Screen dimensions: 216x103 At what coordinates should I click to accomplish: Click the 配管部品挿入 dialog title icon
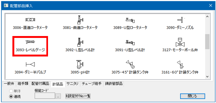tap(6, 6)
